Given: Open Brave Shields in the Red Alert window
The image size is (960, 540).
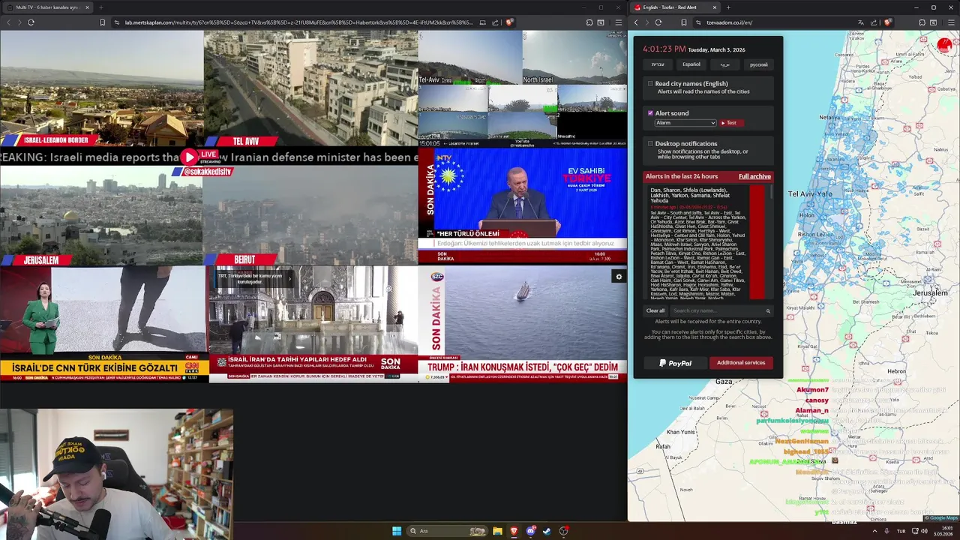Looking at the screenshot, I should 887,22.
